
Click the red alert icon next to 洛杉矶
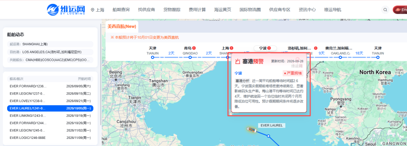pos(316,48)
